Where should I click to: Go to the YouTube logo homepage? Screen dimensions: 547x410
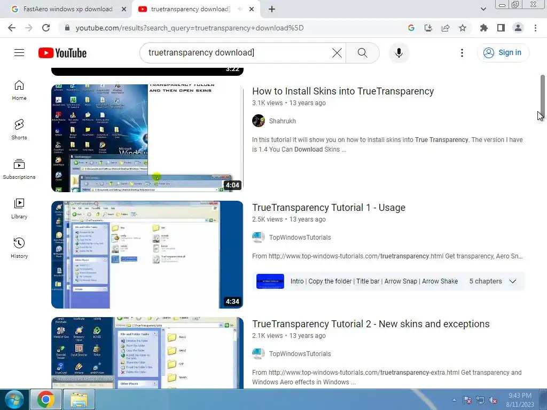(62, 53)
